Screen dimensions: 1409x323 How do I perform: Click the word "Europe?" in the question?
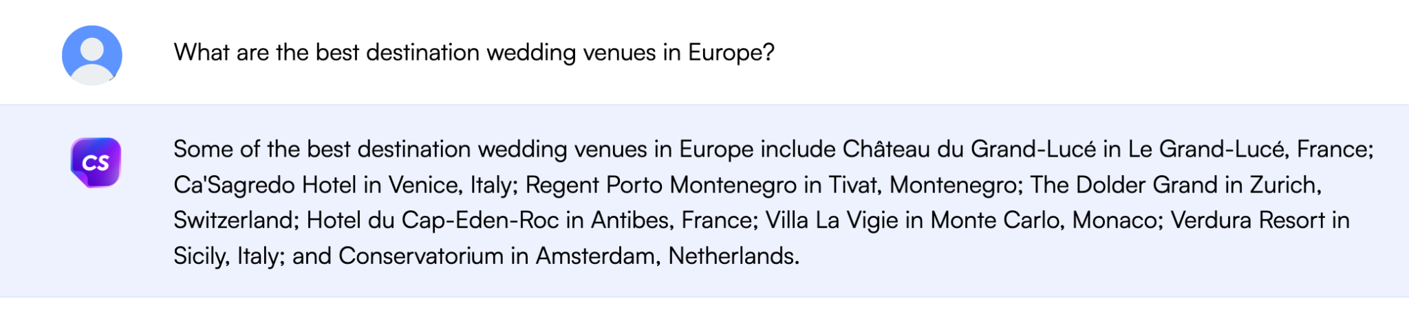coord(731,52)
